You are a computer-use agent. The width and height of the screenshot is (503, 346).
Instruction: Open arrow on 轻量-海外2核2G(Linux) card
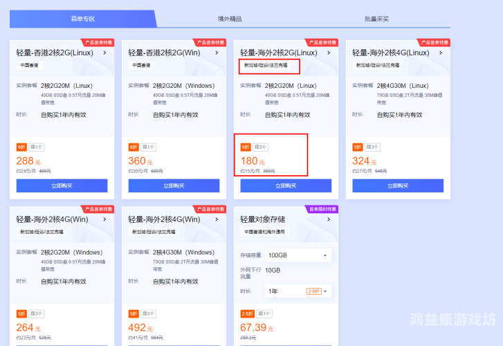(328, 53)
